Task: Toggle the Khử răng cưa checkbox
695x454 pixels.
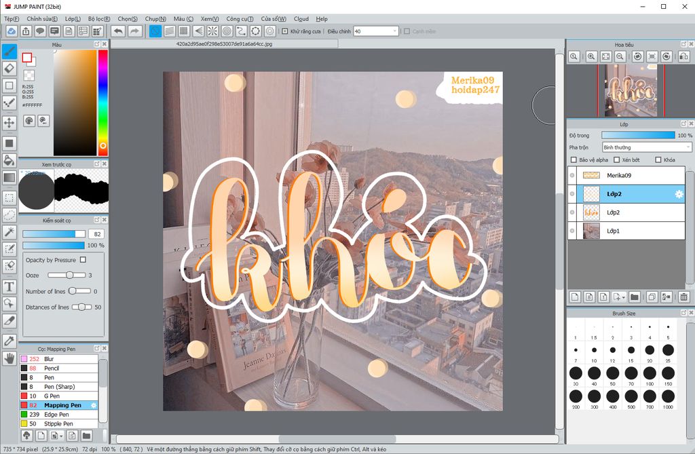Action: click(285, 31)
